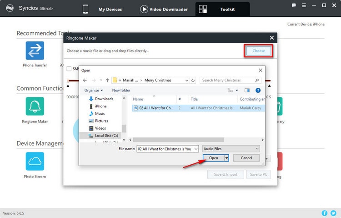Click the search magnifier icon
341x218 pixels.
point(257,80)
